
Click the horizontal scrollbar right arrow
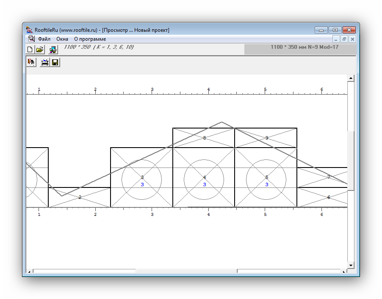click(x=343, y=271)
